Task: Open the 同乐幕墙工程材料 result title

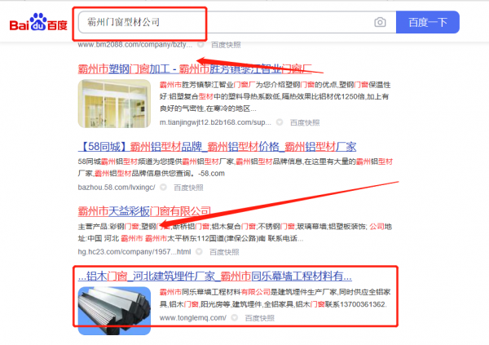Action: click(215, 276)
